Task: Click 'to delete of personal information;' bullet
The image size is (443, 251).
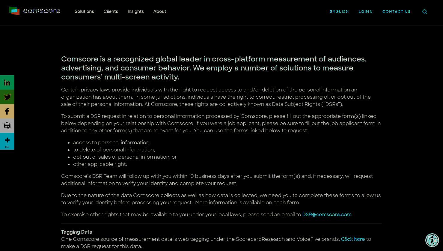Action: click(x=114, y=150)
